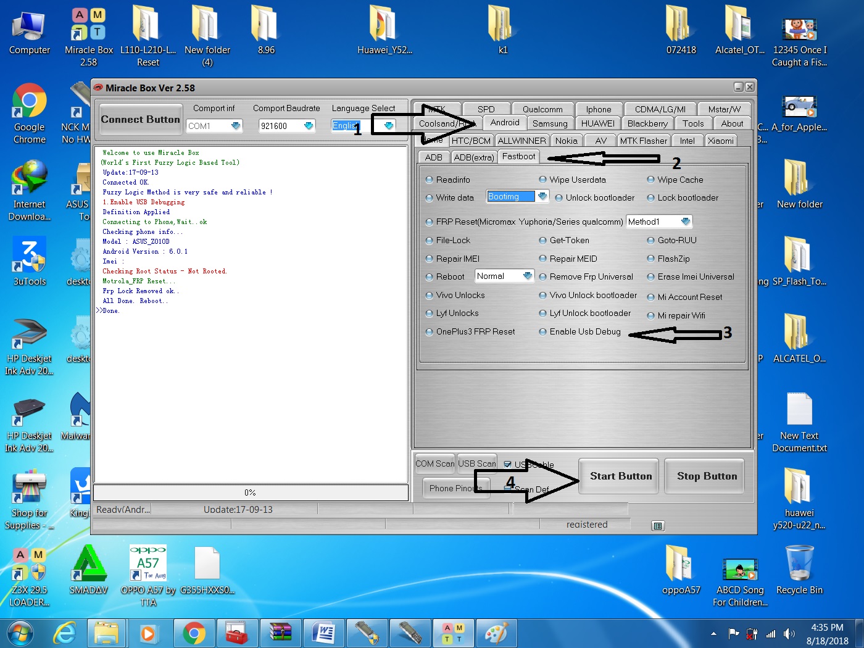The width and height of the screenshot is (864, 648).
Task: Click the Connect Button
Action: (x=140, y=119)
